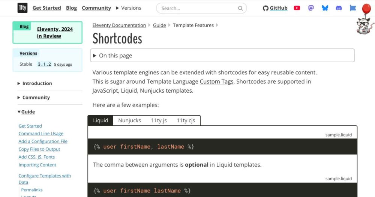Open the GitHub link
Viewport: 375px width, 197px height.
[275, 8]
